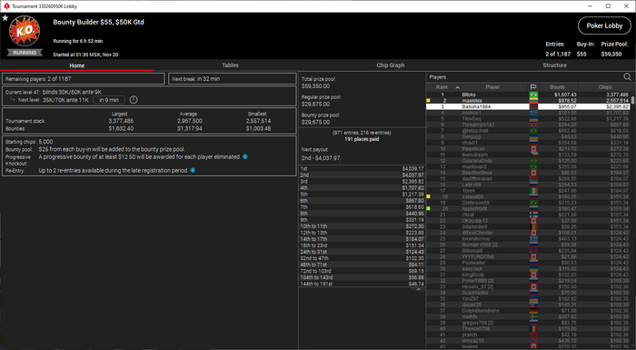Click the 1st place payout row
The width and height of the screenshot is (636, 350).
(x=362, y=168)
